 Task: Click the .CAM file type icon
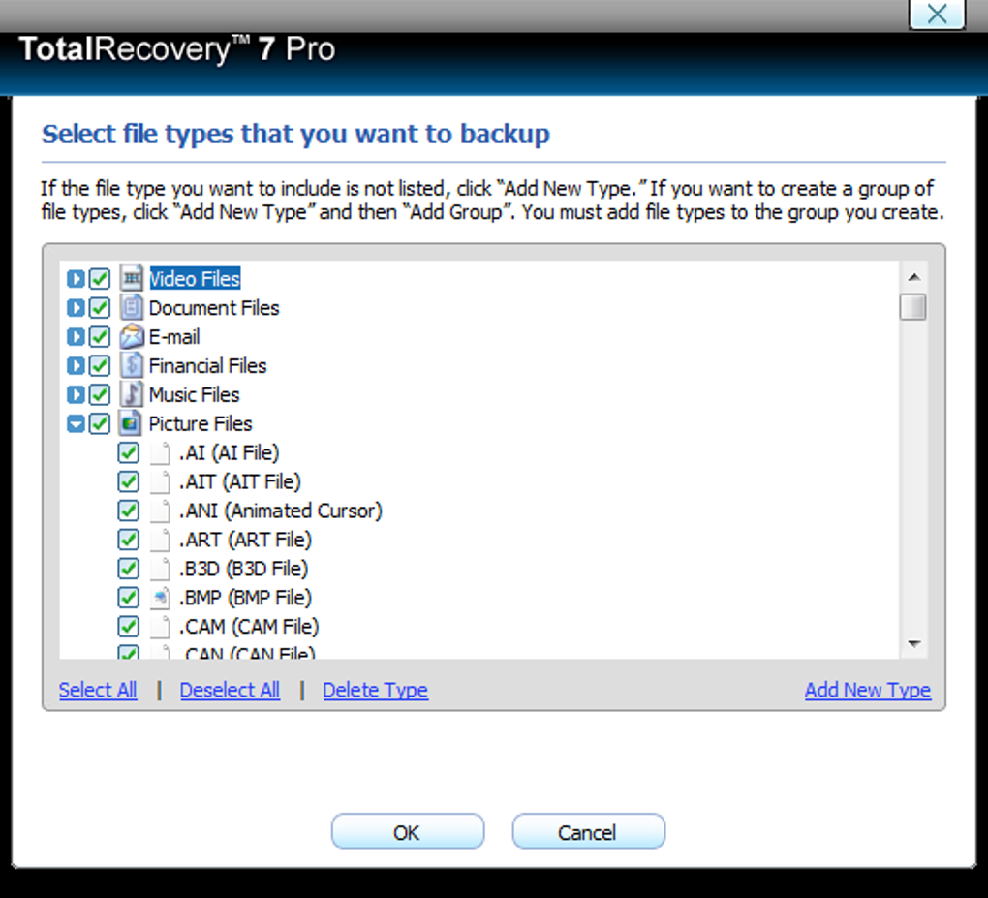point(160,627)
